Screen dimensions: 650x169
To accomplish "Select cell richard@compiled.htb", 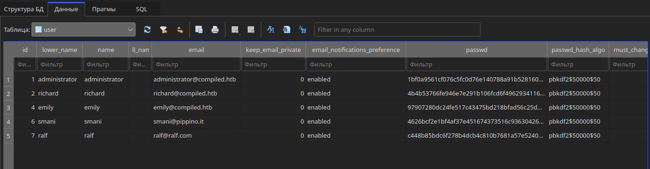I will click(196, 94).
